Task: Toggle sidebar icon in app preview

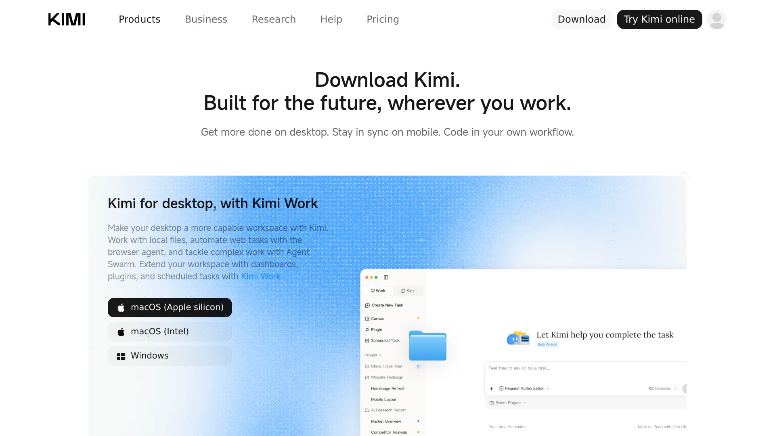Action: pyautogui.click(x=386, y=277)
